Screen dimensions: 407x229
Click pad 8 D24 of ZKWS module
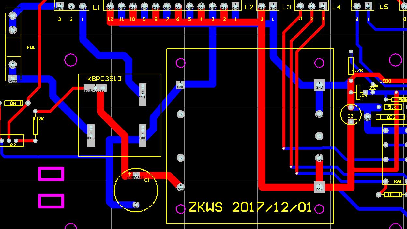[319, 158]
